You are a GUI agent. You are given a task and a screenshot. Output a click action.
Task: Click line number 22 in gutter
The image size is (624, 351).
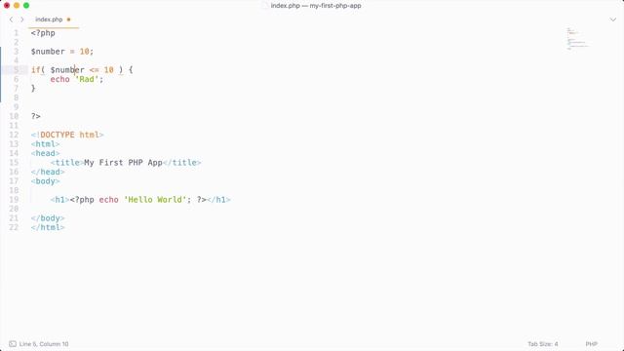(14, 227)
